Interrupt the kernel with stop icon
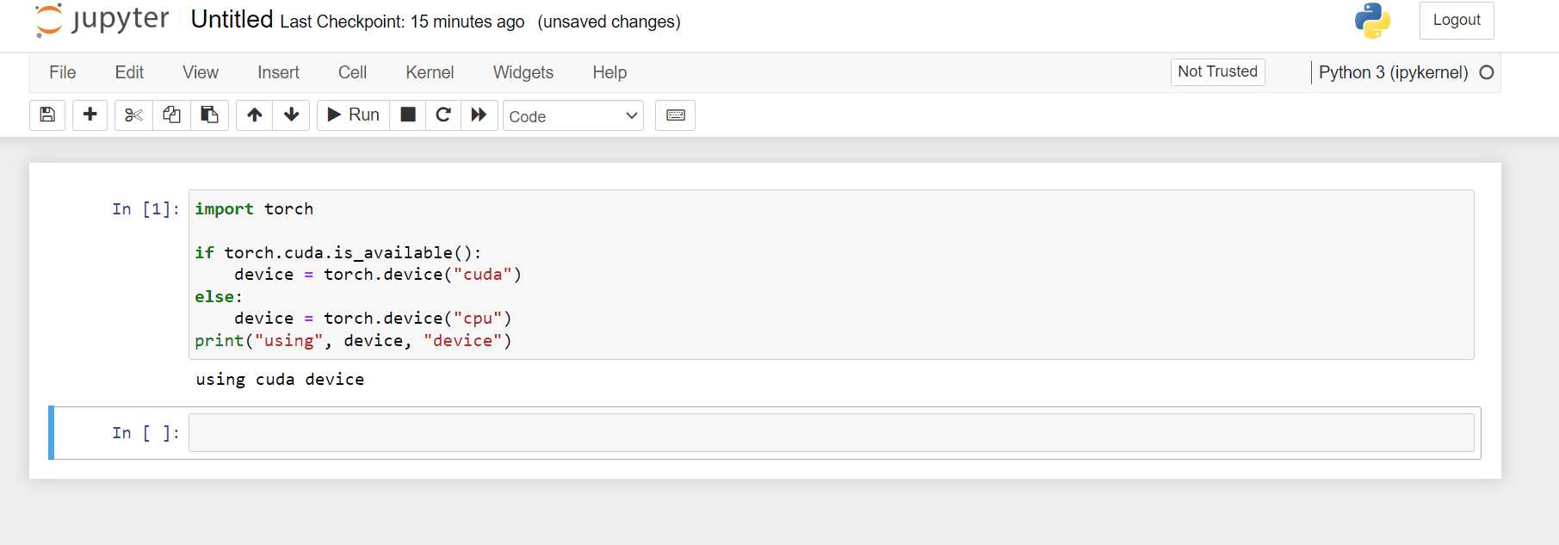The height and width of the screenshot is (545, 1559). [408, 115]
